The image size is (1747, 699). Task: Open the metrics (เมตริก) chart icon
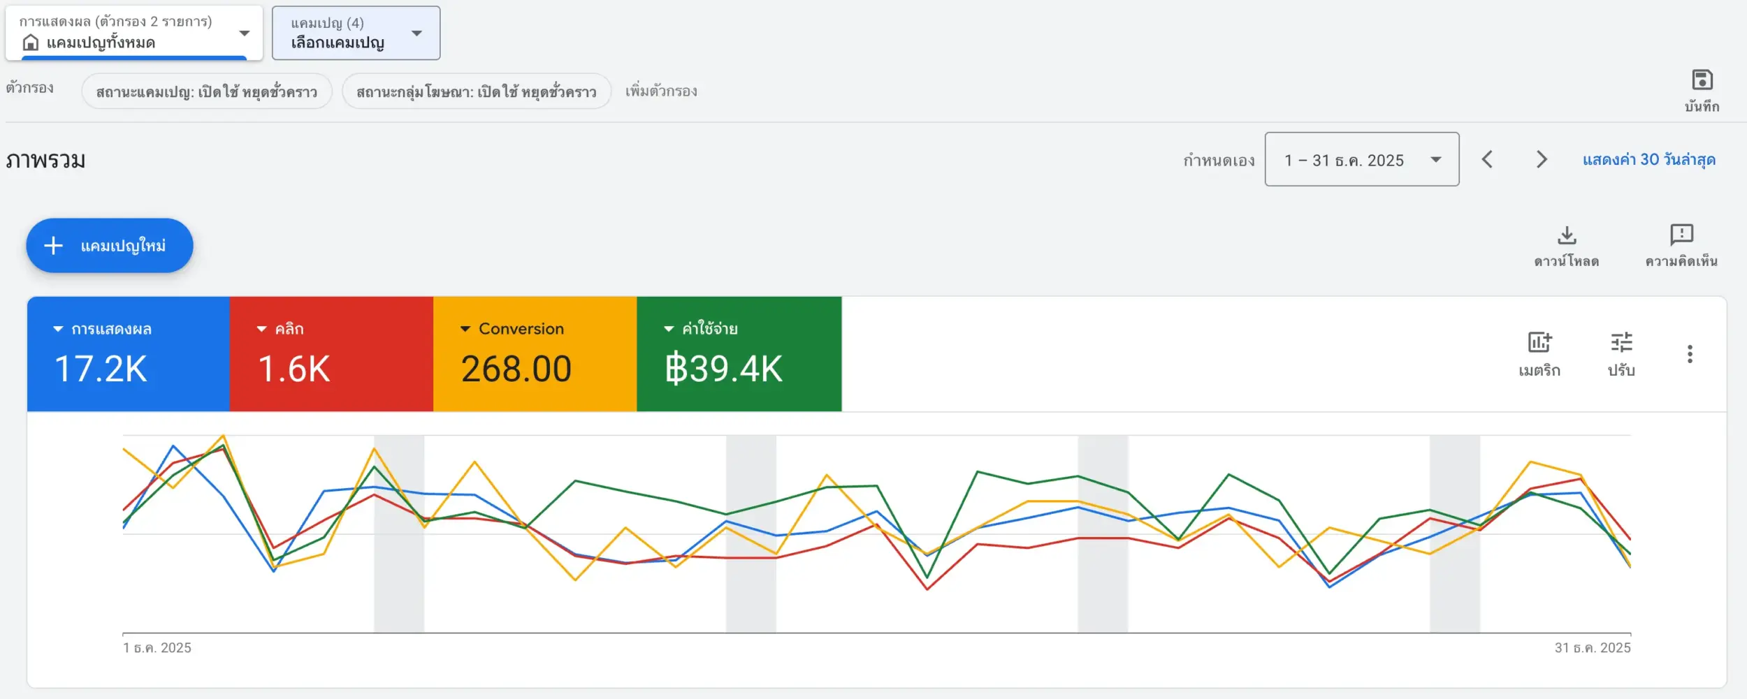click(x=1539, y=343)
